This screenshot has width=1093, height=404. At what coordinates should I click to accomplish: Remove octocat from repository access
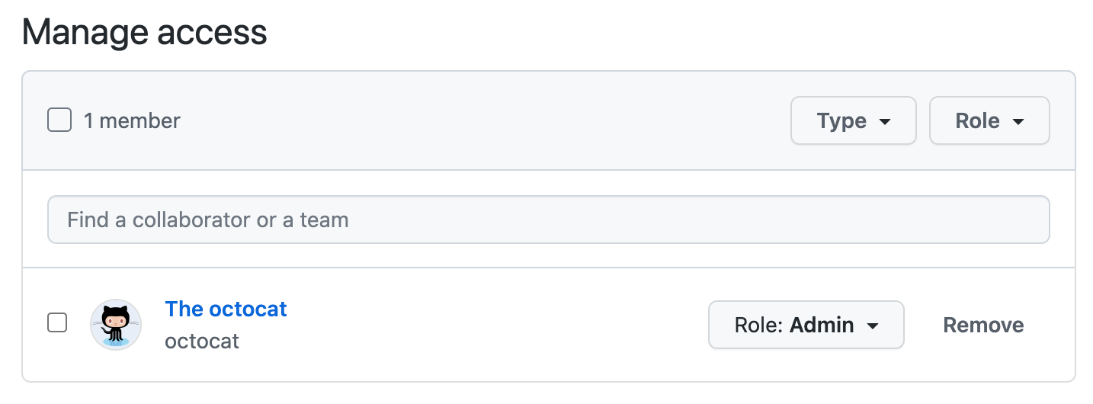click(983, 325)
